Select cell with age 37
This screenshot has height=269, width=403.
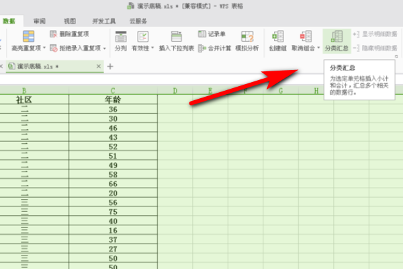point(113,239)
